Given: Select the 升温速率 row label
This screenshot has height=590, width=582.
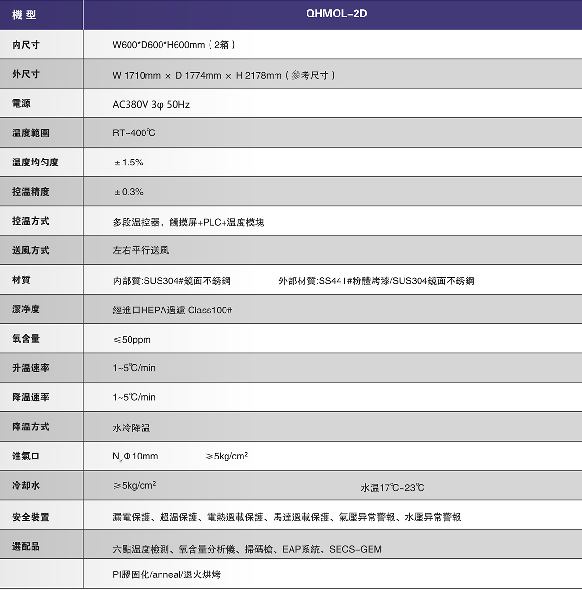Looking at the screenshot, I should click(x=31, y=368).
